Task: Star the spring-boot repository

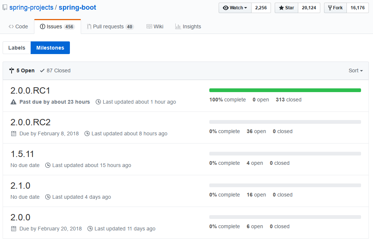Action: tap(286, 8)
